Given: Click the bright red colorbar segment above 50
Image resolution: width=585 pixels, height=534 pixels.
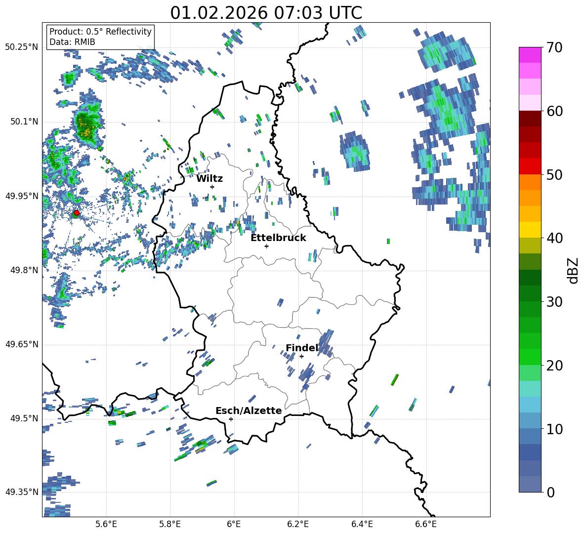Looking at the screenshot, I should click(530, 166).
